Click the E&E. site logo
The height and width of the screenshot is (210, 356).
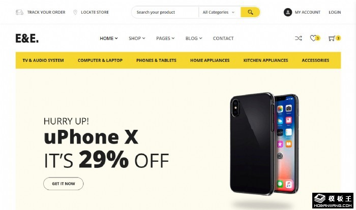(27, 38)
